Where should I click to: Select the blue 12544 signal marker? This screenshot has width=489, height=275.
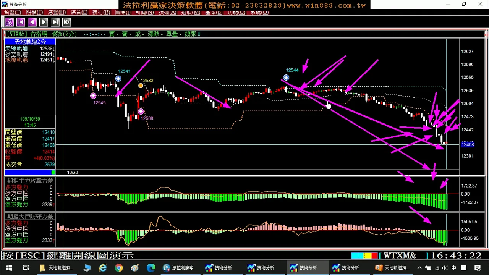[x=286, y=78]
